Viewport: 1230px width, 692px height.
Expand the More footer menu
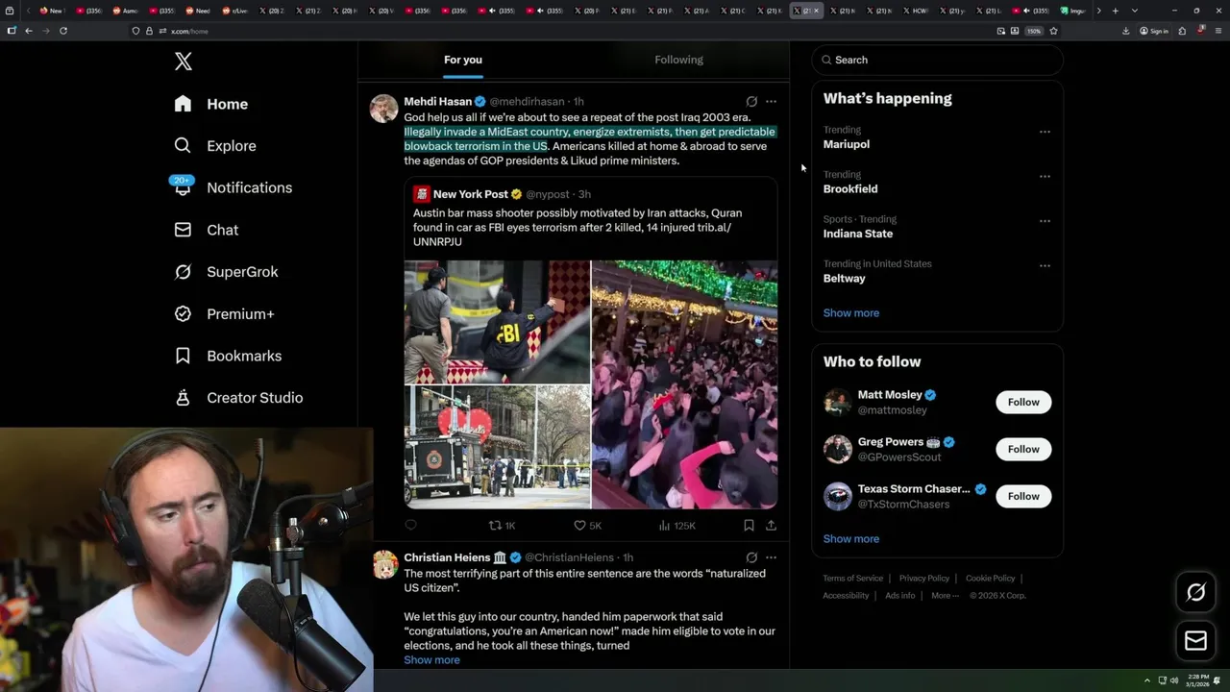[x=944, y=596]
